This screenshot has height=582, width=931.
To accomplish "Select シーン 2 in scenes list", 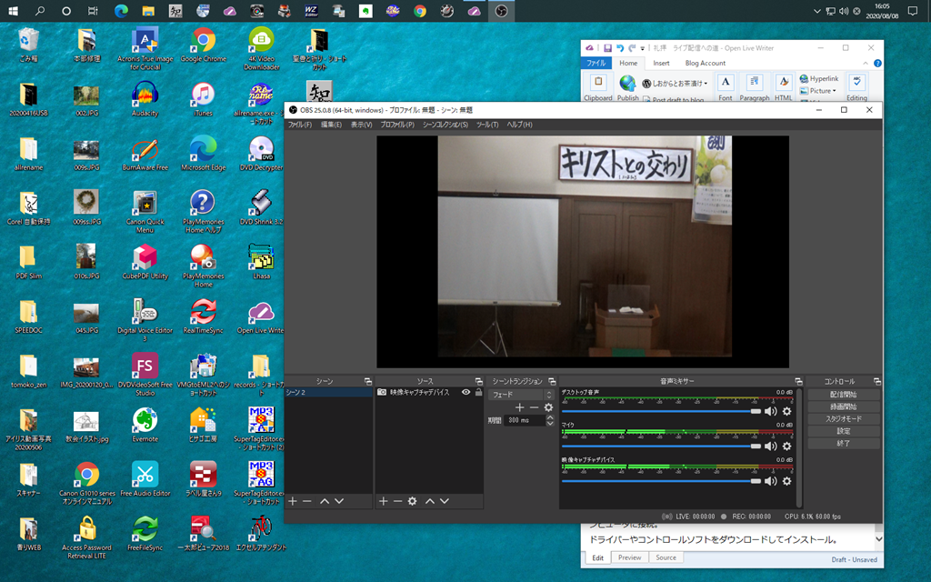I will coord(328,393).
